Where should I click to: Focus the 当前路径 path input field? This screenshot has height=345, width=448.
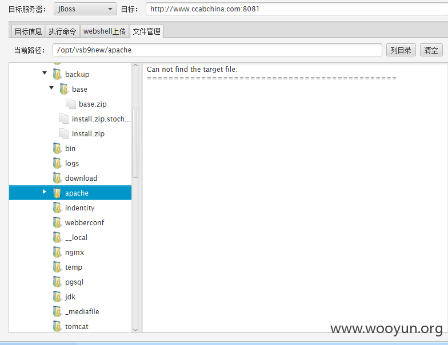pyautogui.click(x=217, y=50)
